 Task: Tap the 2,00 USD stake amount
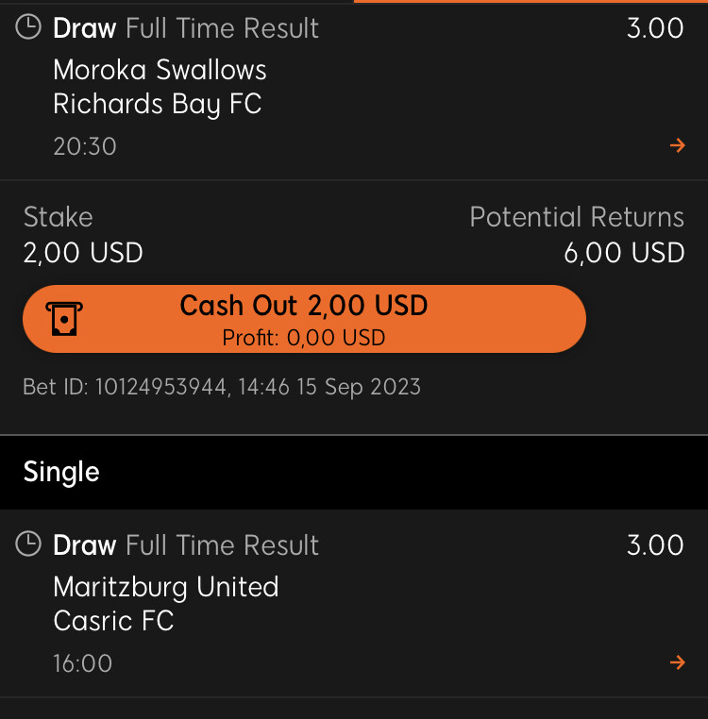83,253
